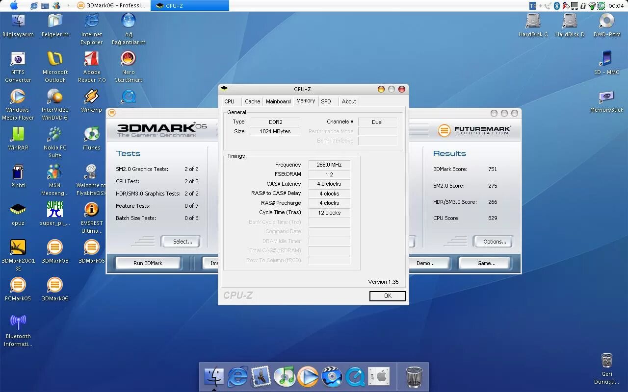Open Windows Media Player desktop icon
Viewport: 628px width, 392px height.
click(18, 97)
